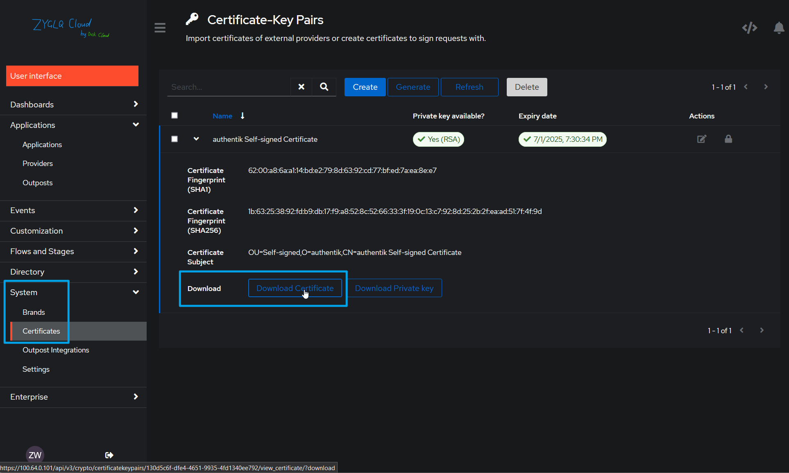Open the Outposts page

point(38,183)
